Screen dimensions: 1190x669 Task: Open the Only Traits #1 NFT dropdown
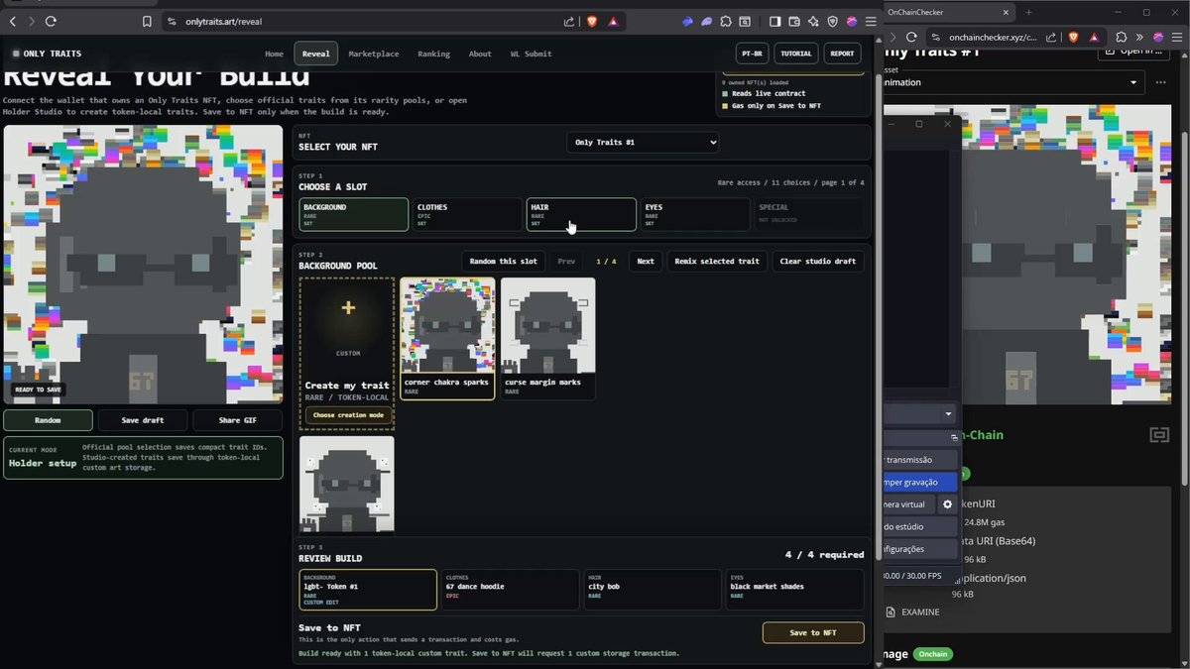[644, 143]
